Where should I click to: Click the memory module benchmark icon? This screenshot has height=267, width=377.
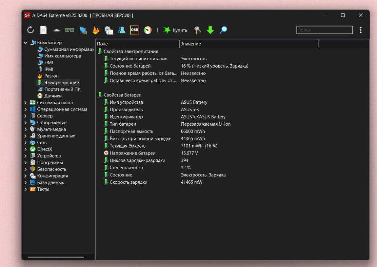[69, 30]
